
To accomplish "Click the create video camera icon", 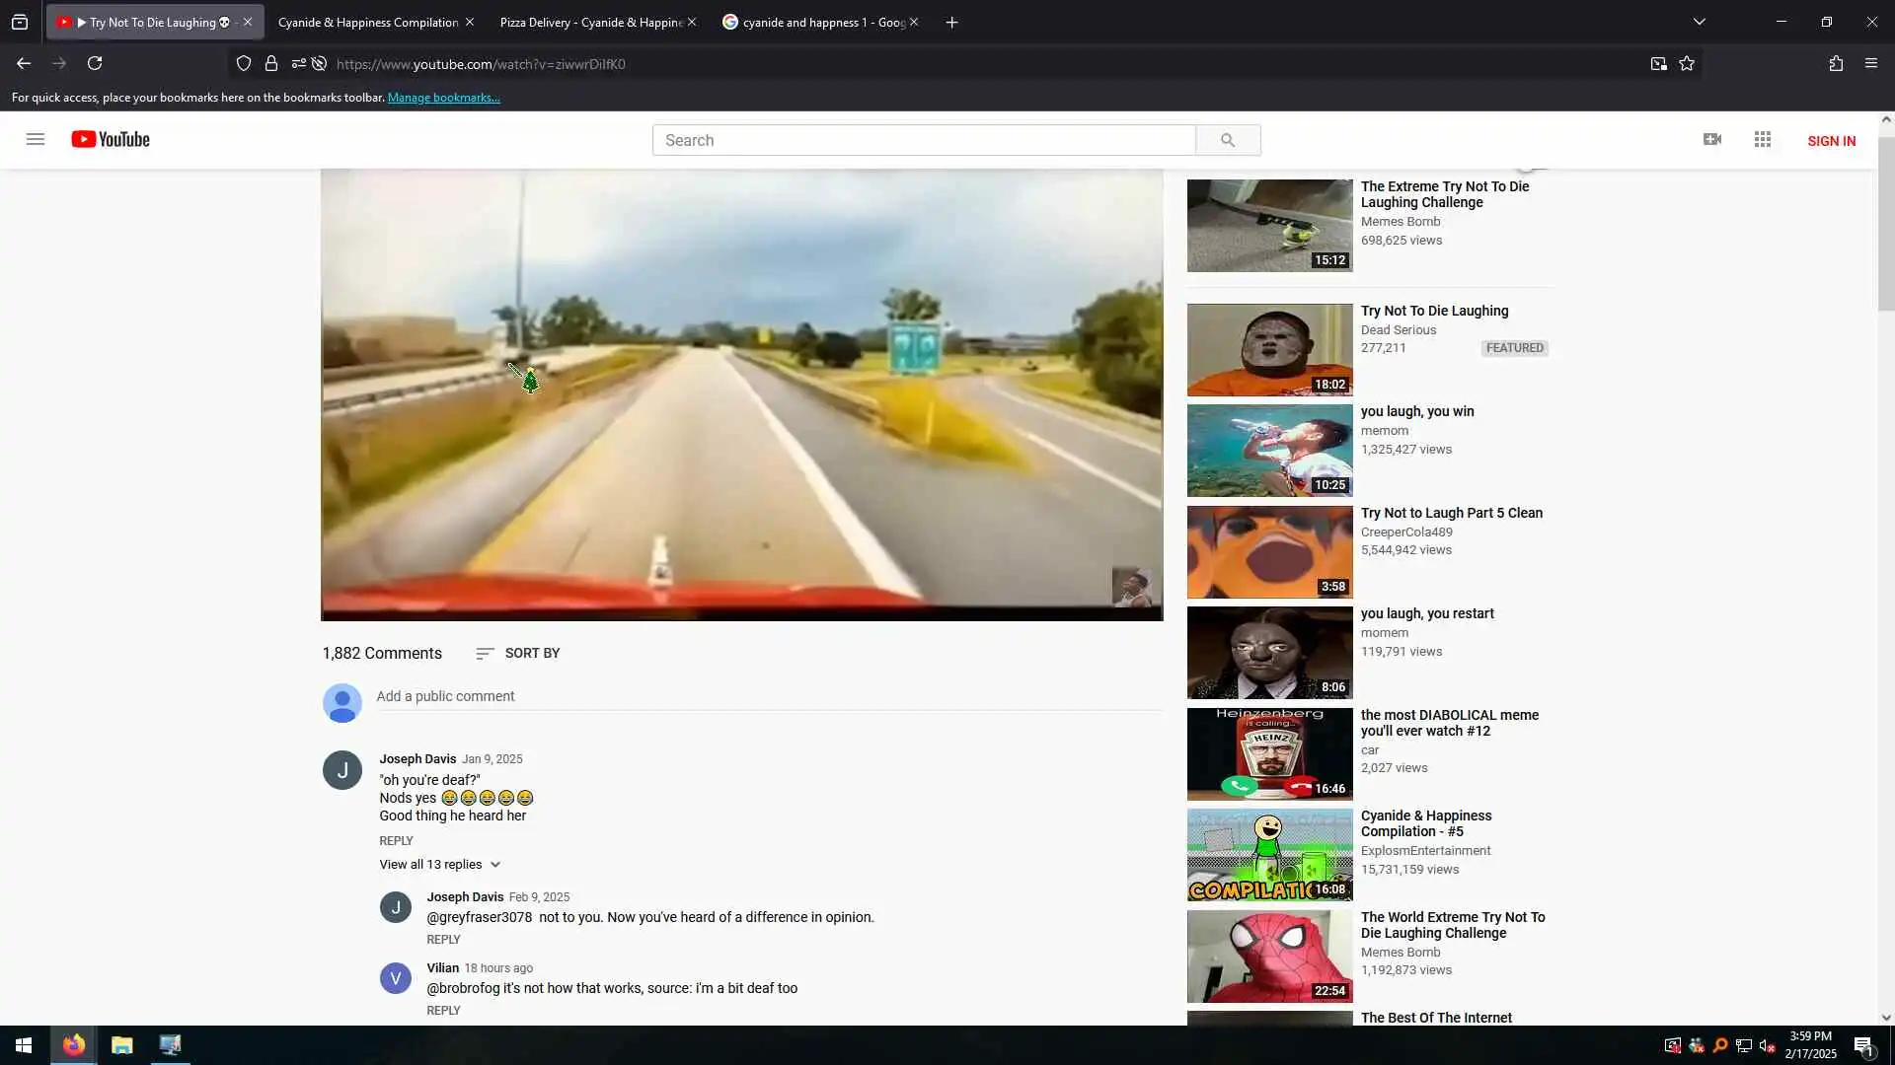I will [x=1712, y=139].
